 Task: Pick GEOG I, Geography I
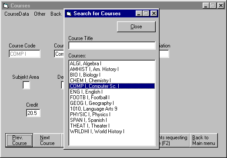pyautogui.click(x=112, y=103)
